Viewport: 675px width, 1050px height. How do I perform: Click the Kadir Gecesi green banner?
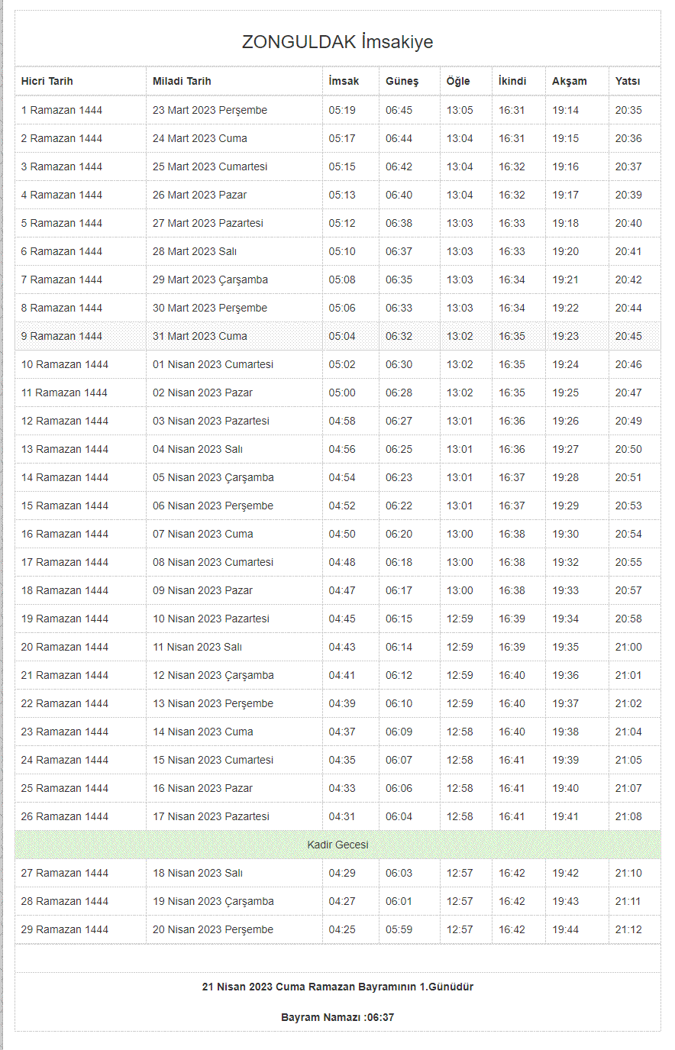[337, 845]
